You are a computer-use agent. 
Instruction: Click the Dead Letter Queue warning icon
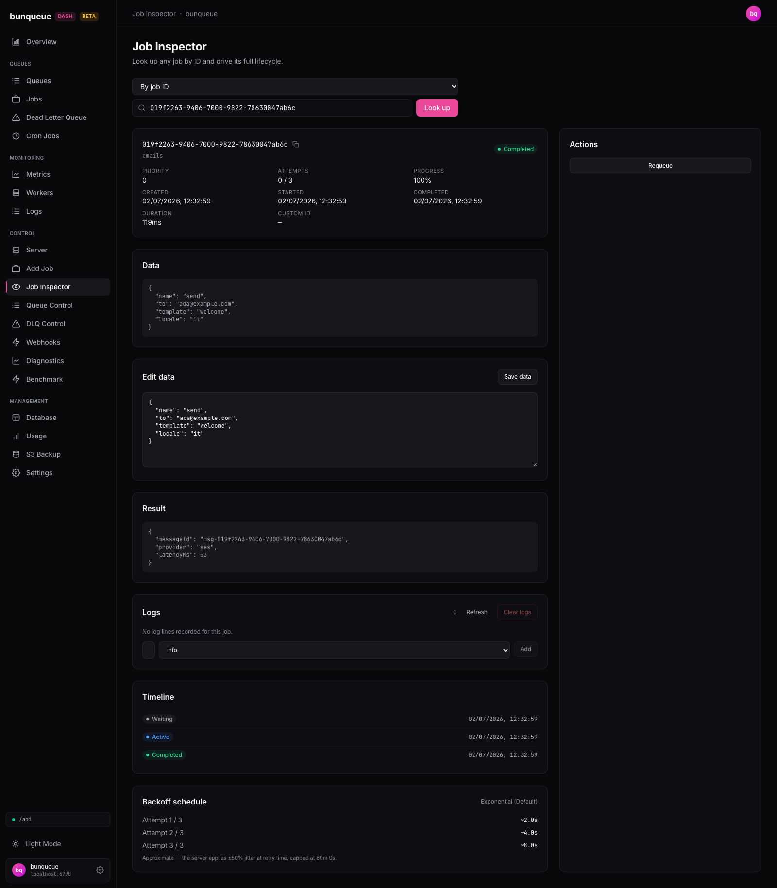click(x=16, y=117)
